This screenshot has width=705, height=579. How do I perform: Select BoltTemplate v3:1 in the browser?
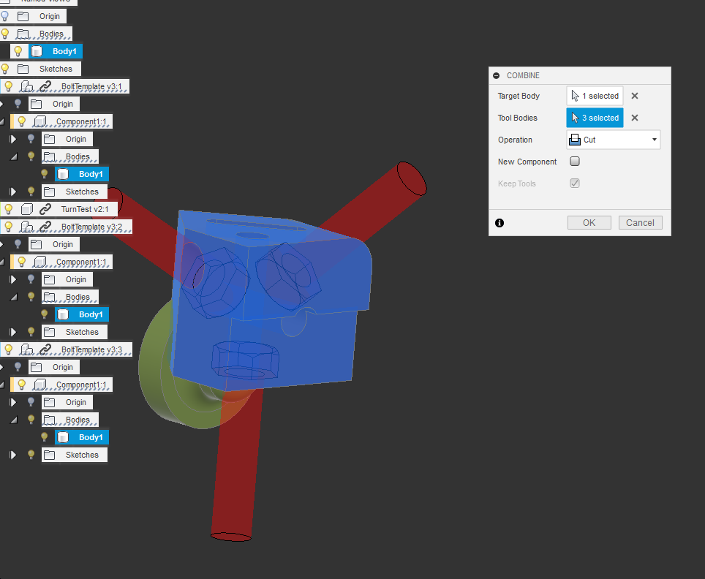[91, 86]
